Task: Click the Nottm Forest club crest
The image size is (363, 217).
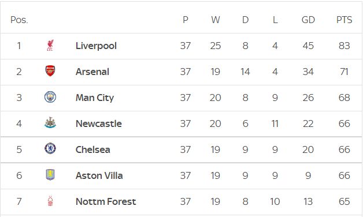Action: (50, 201)
